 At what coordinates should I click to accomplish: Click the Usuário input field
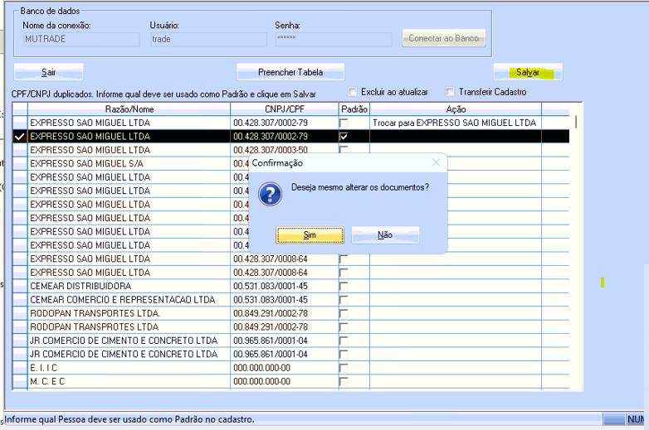207,39
